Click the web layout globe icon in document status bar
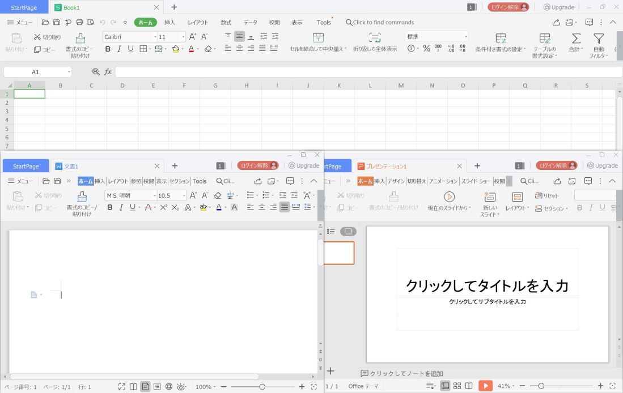This screenshot has height=393, width=623. pos(169,387)
